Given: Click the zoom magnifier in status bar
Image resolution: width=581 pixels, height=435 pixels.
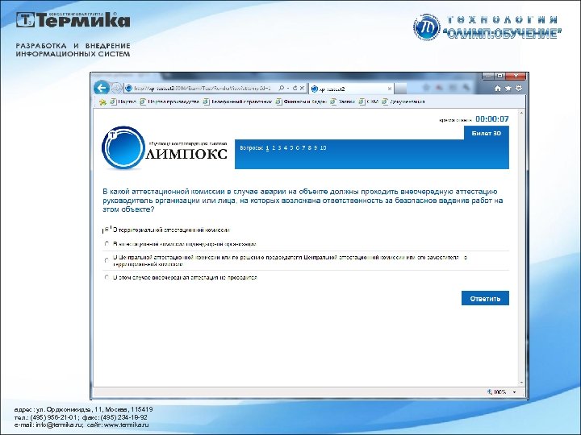Looking at the screenshot, I should click(x=490, y=391).
